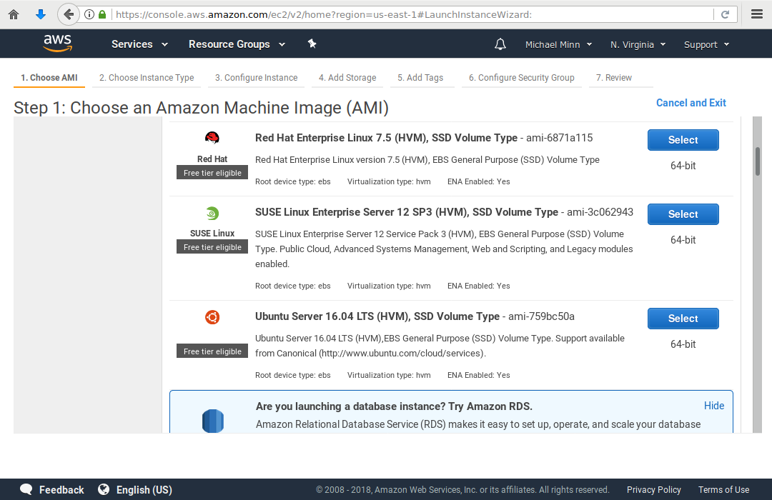This screenshot has height=500, width=772.
Task: Go to the 6. Configure Security Group tab
Action: point(521,78)
